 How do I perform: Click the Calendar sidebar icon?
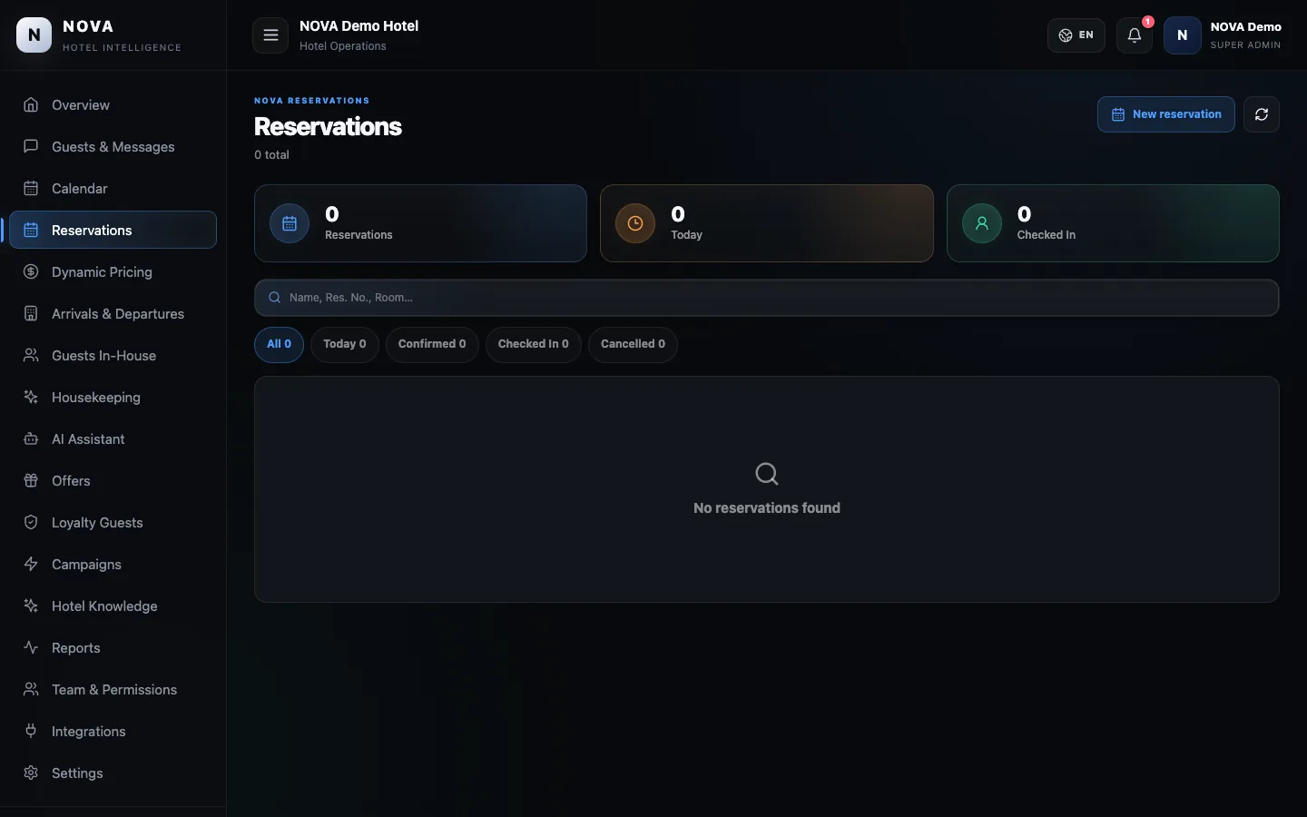pyautogui.click(x=31, y=188)
